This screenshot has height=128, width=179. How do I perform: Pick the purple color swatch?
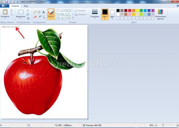point(153,11)
